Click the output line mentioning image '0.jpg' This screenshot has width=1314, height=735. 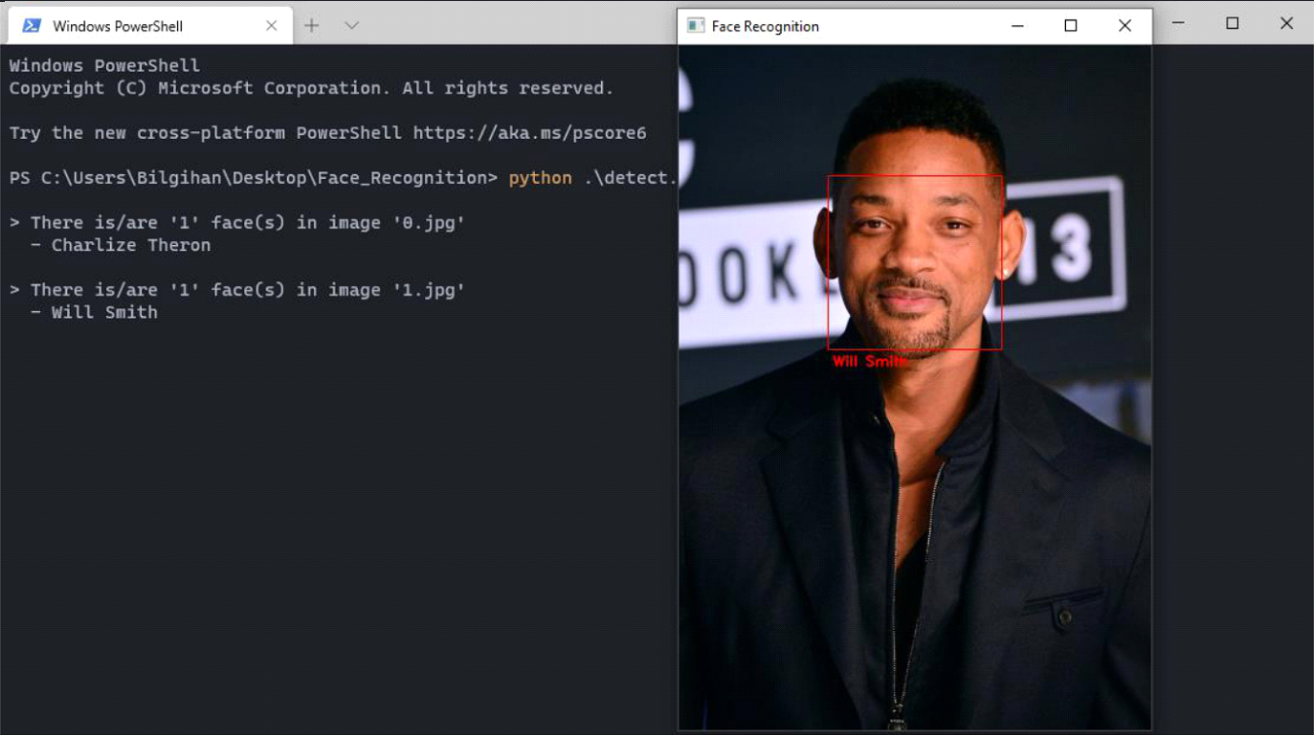click(x=237, y=223)
